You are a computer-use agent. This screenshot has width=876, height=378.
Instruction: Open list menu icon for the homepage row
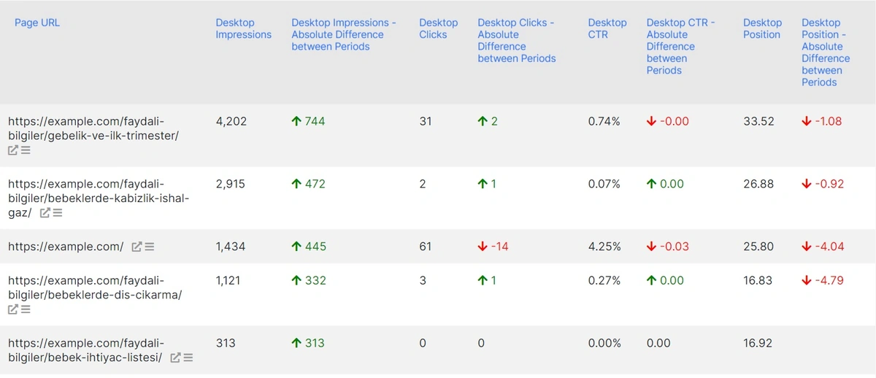point(149,247)
